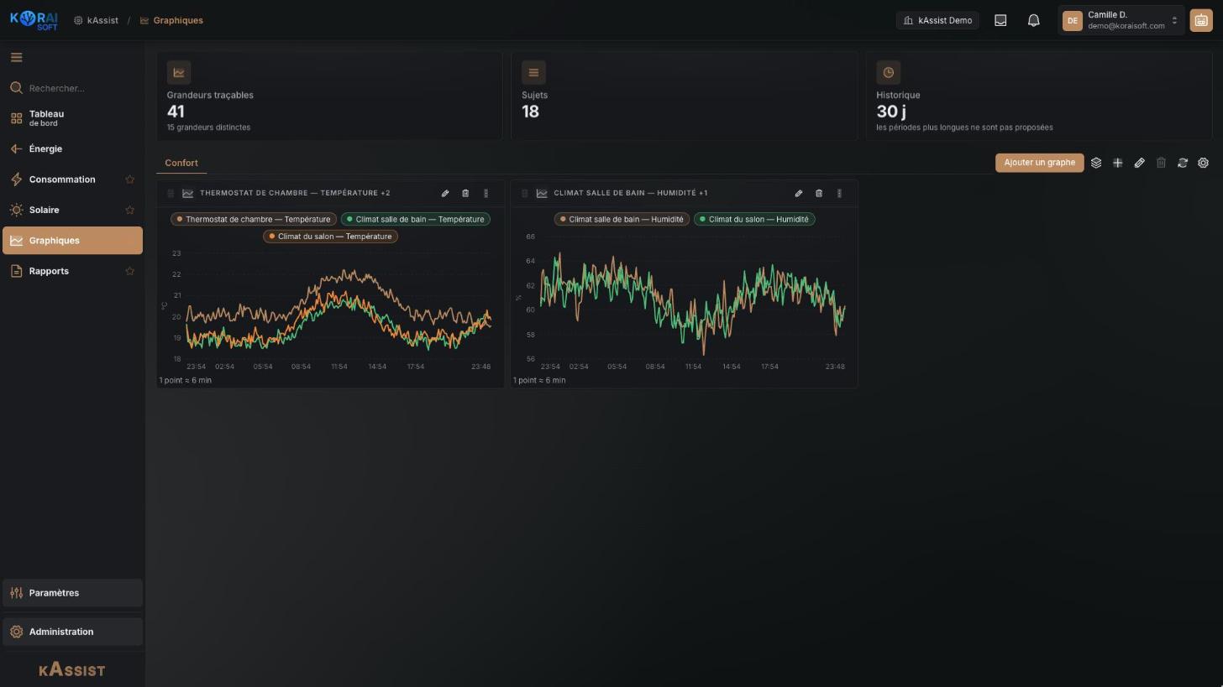Click drag handle of Thermostat de chambre graph
Image resolution: width=1223 pixels, height=687 pixels.
pyautogui.click(x=171, y=193)
